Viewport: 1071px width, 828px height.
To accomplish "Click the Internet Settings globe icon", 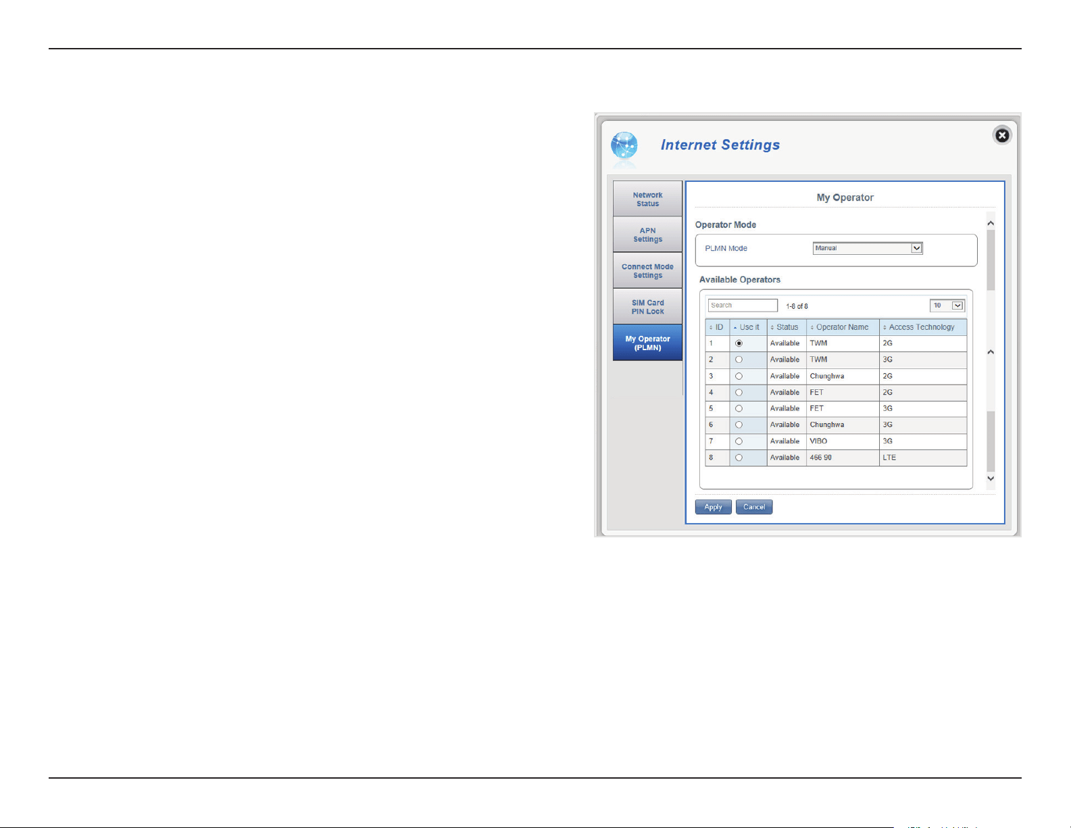I will (x=624, y=146).
